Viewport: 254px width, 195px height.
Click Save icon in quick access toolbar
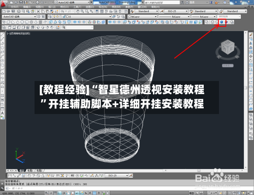pos(21,2)
